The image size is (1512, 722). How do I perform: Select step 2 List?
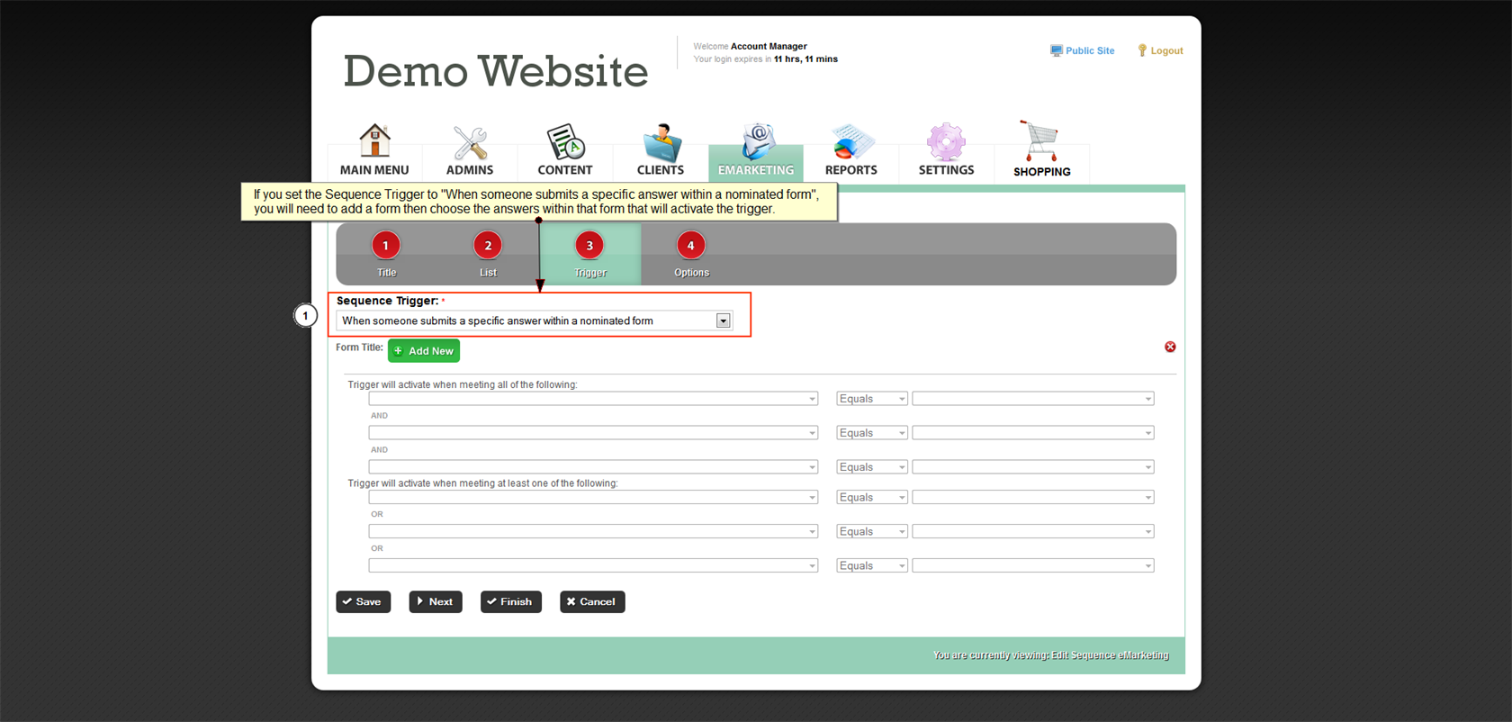coord(488,246)
